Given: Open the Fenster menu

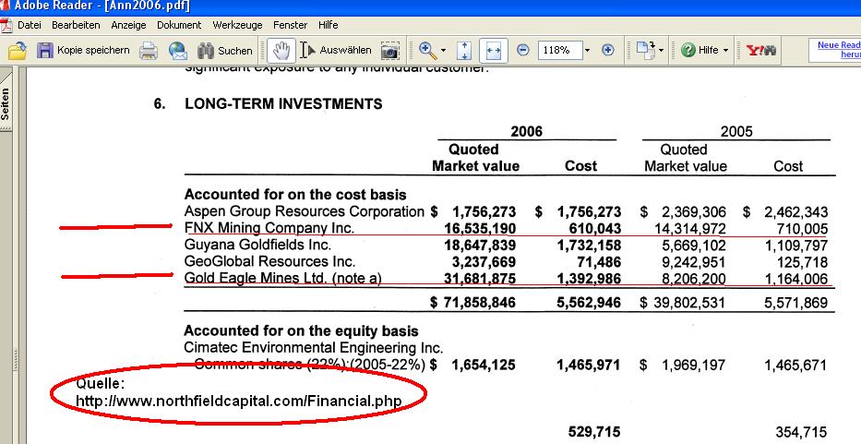Looking at the screenshot, I should coord(290,25).
